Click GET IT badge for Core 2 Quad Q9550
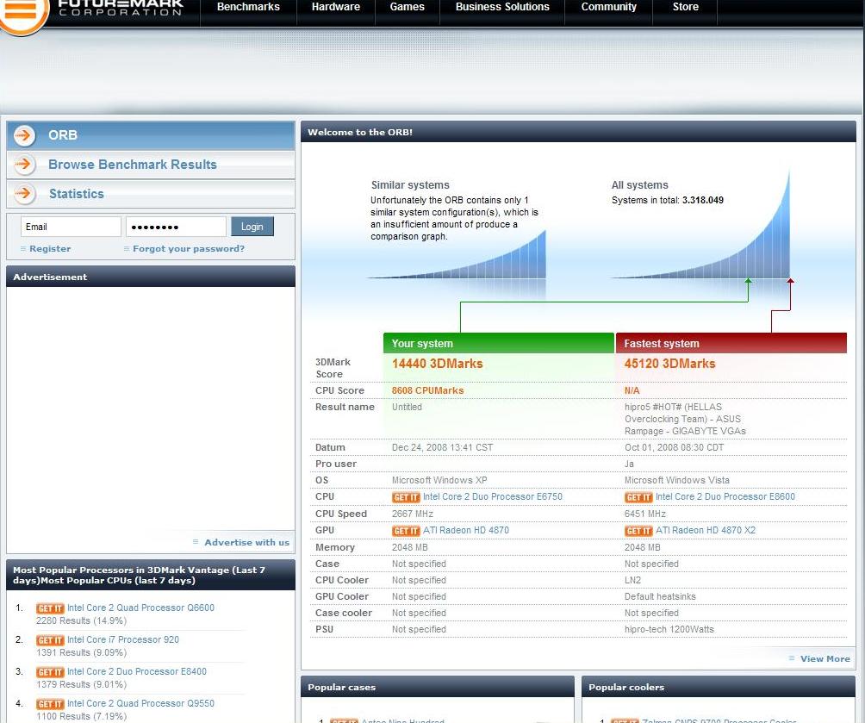865x723 pixels. (50, 704)
